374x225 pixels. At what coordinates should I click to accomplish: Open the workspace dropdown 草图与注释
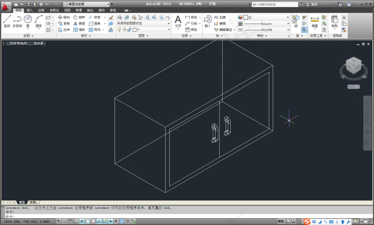[86, 4]
